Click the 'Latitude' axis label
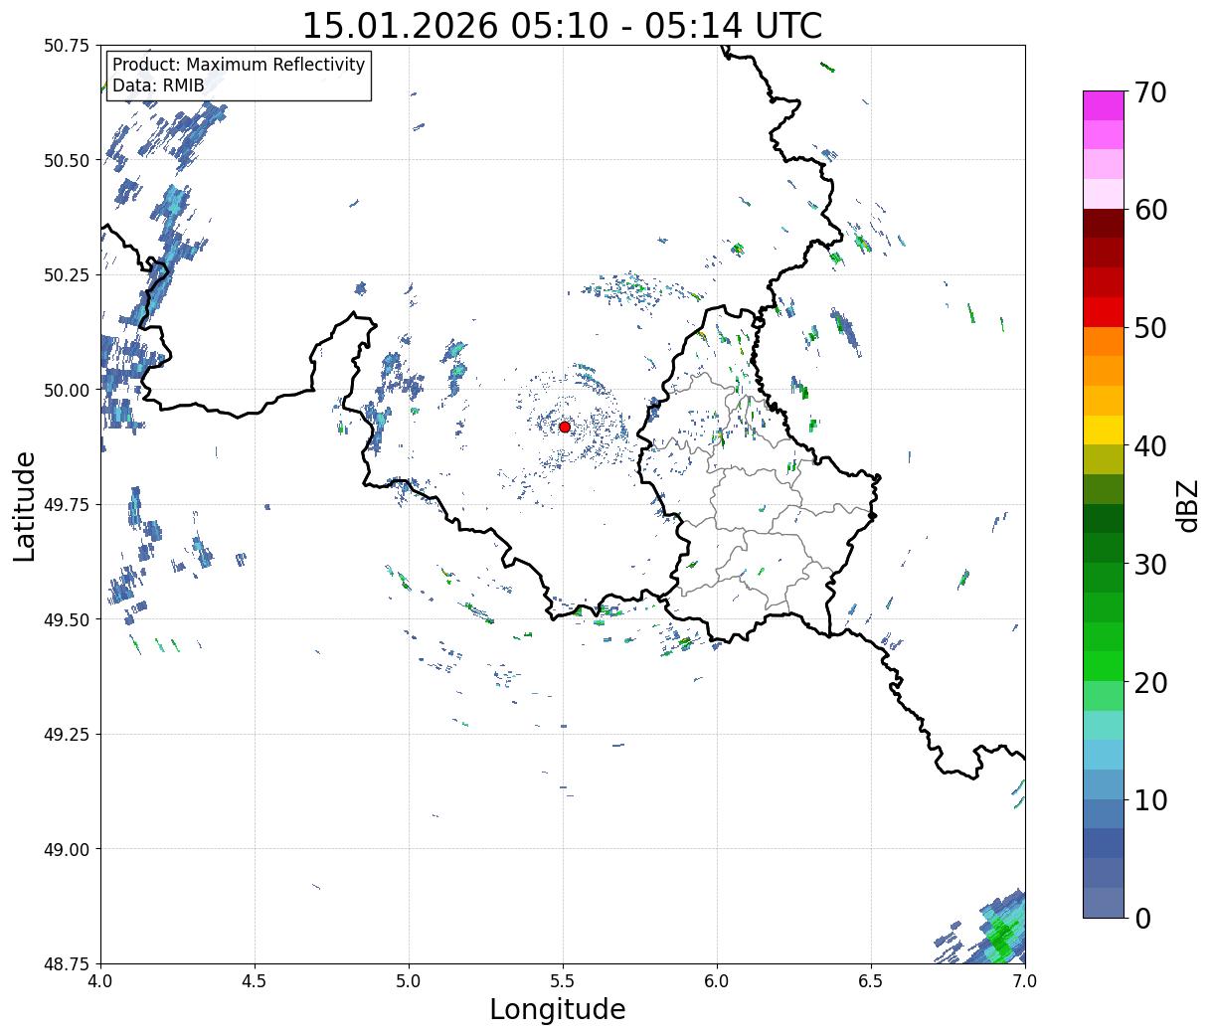Screen dimensions: 1212x1034 tap(25, 505)
